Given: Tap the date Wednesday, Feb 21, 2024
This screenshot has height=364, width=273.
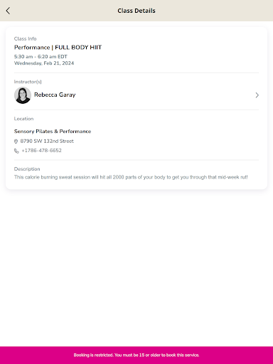Looking at the screenshot, I should (x=44, y=63).
